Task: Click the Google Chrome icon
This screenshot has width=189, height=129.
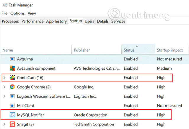Action: (x=12, y=87)
